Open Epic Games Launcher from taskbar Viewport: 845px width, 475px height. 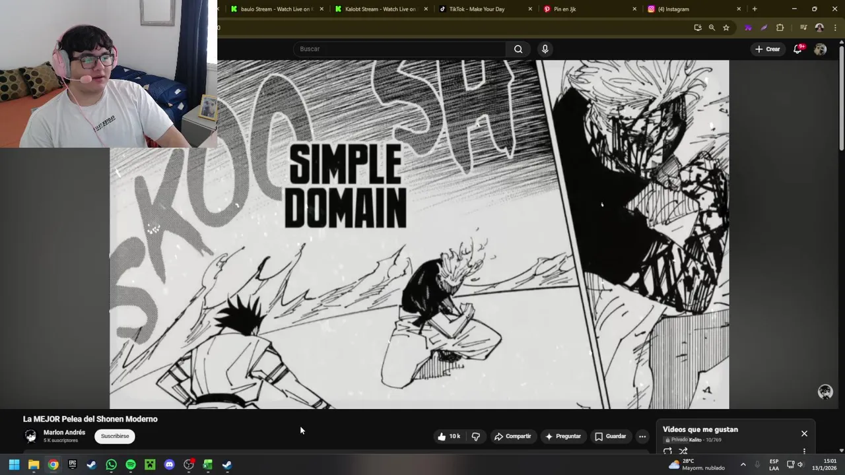pos(73,465)
